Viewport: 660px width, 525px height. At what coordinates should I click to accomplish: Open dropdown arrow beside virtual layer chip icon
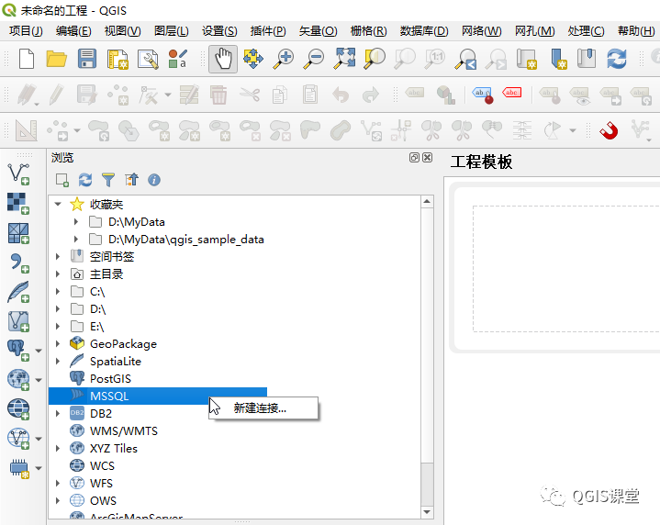pos(39,468)
